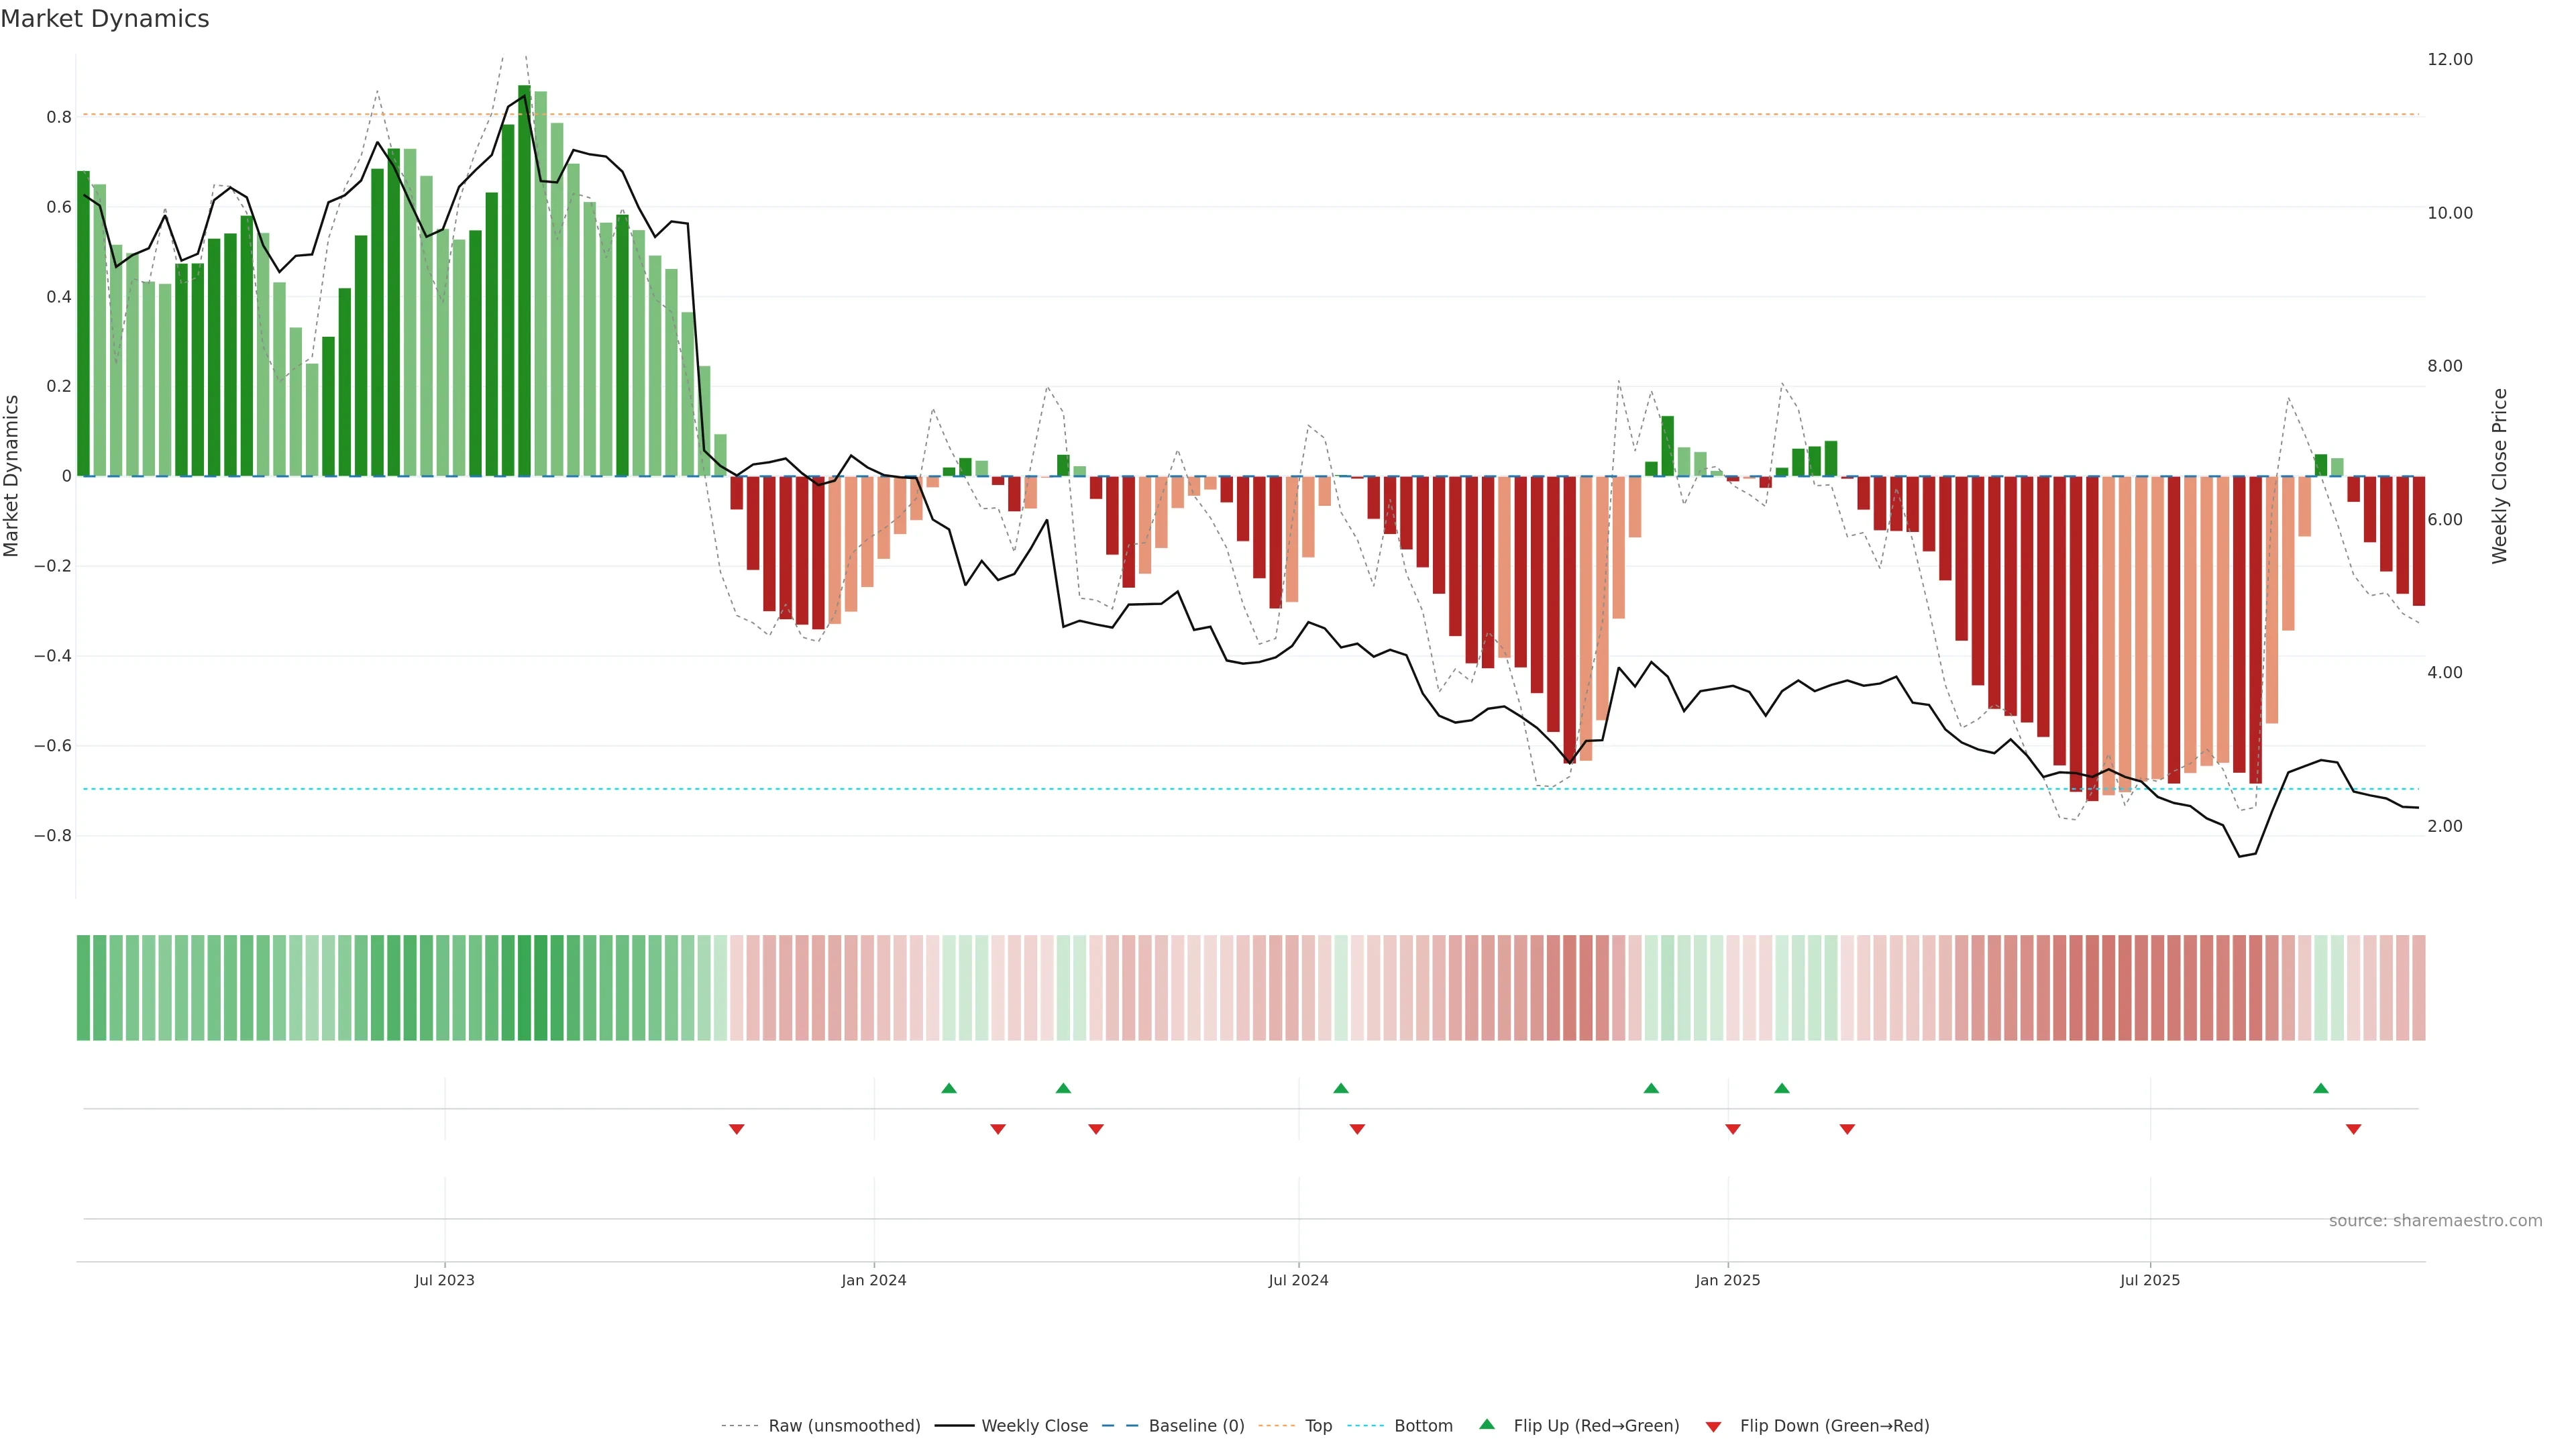
Task: Click the Market Dynamics chart title
Action: point(105,19)
